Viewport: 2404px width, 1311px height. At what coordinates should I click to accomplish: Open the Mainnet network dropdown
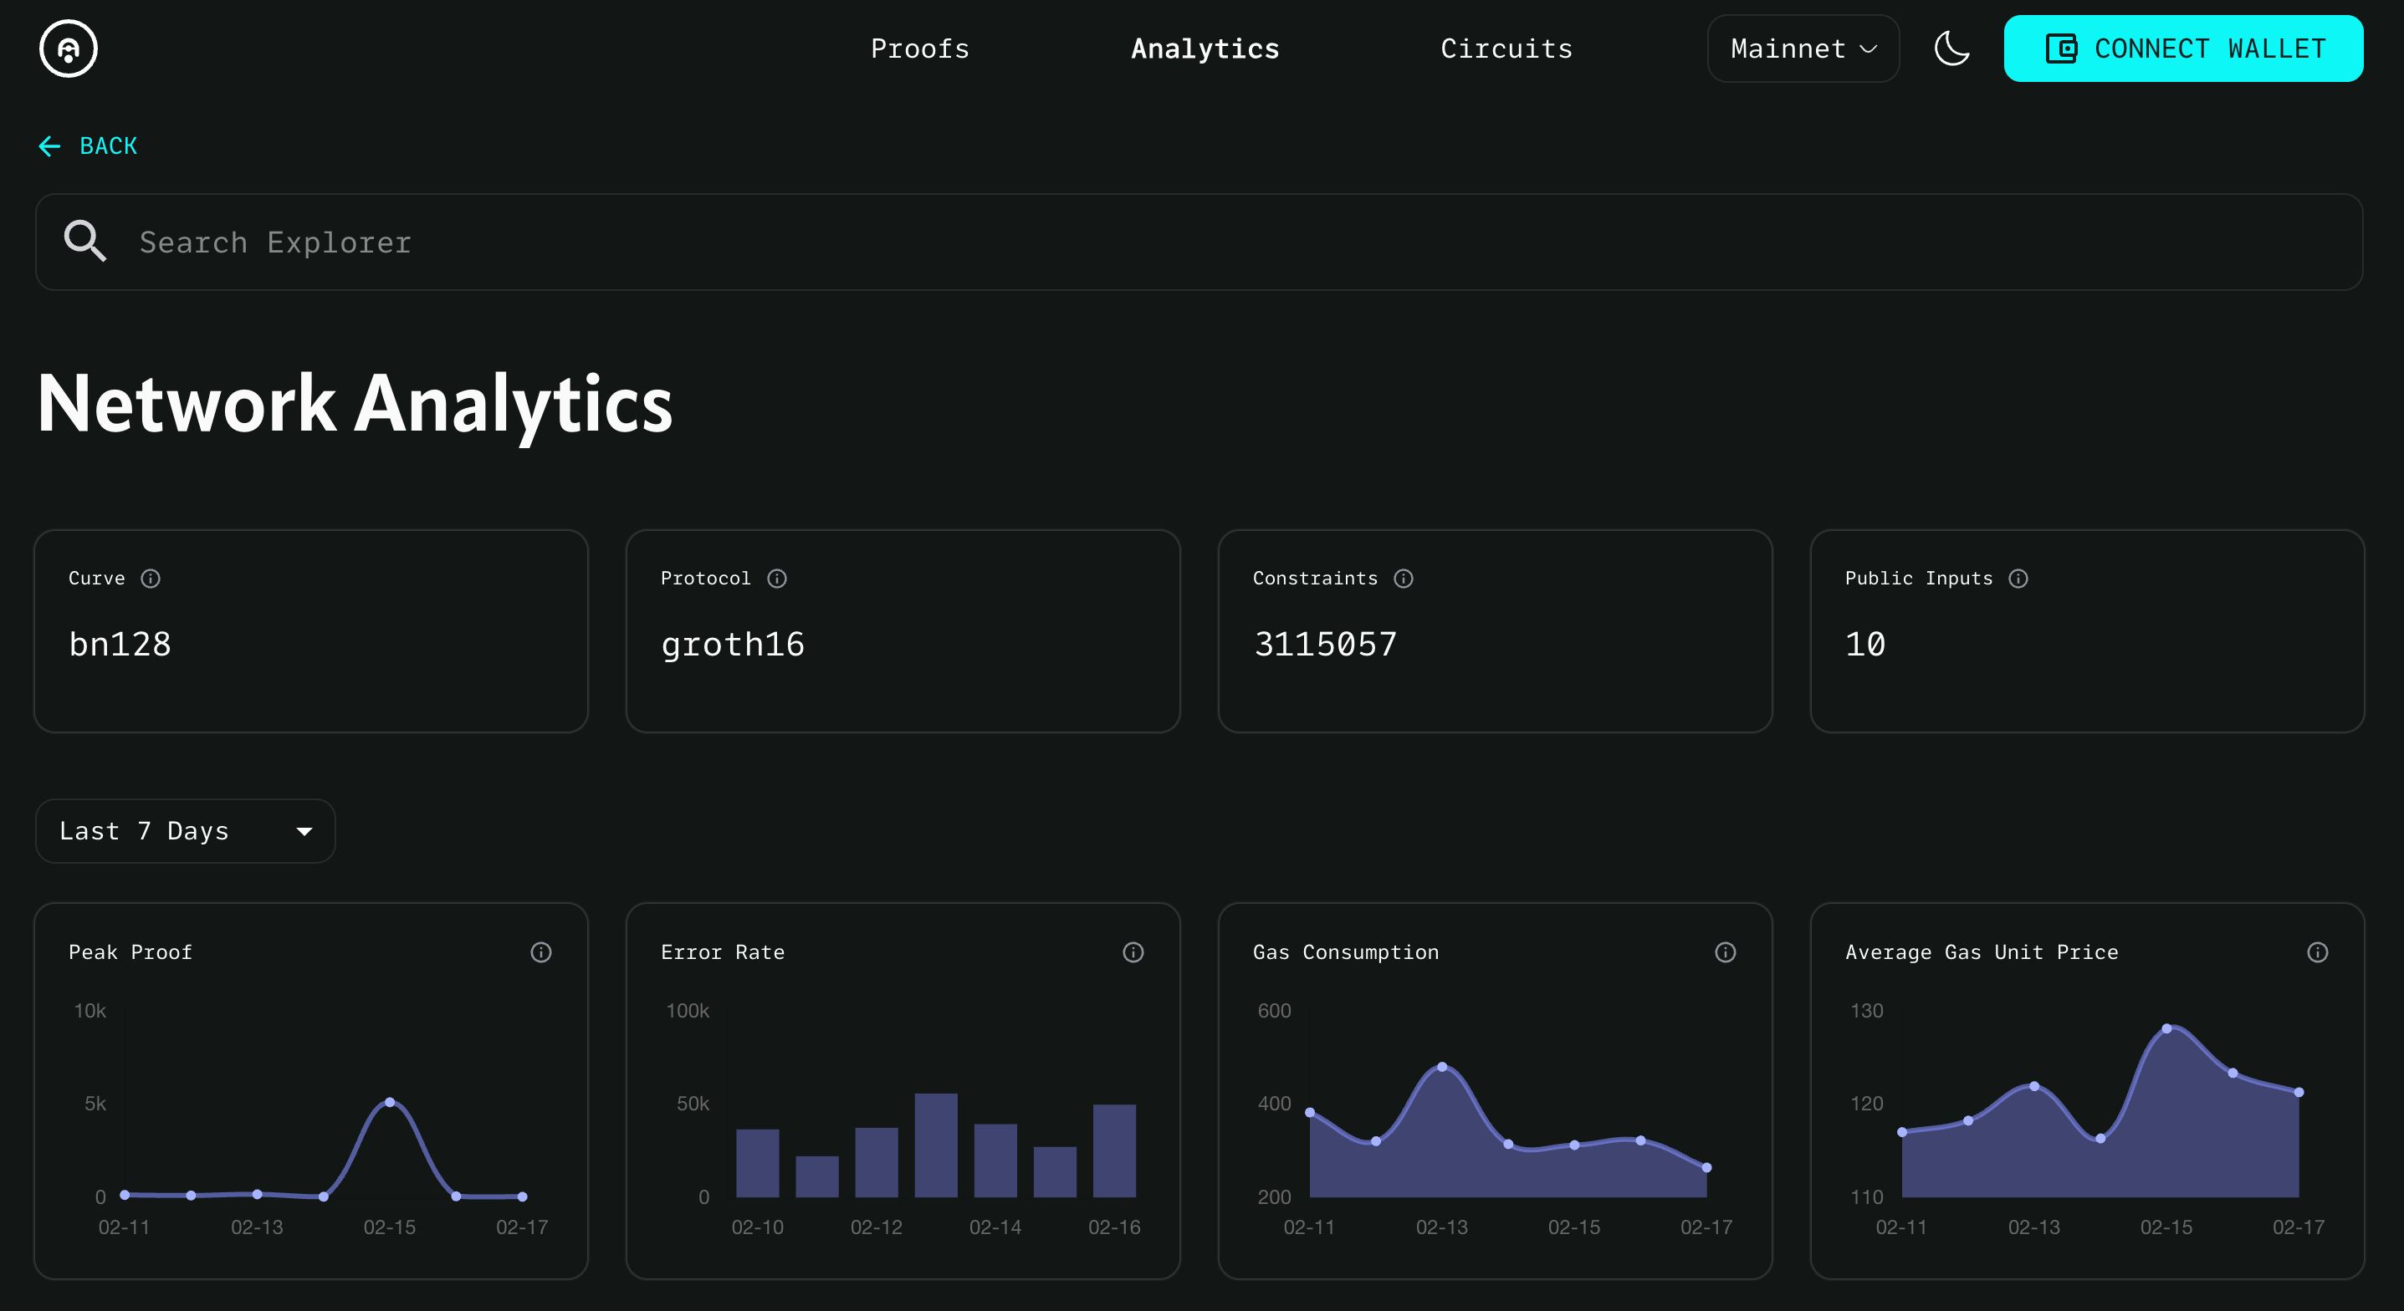point(1803,48)
